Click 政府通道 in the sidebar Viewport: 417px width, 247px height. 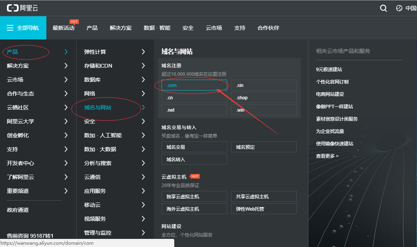point(18,210)
